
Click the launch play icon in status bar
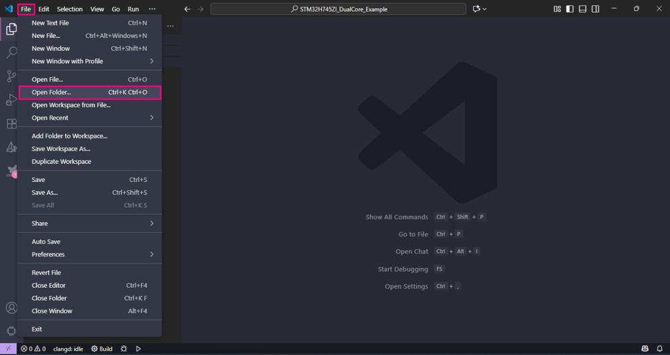(138, 348)
